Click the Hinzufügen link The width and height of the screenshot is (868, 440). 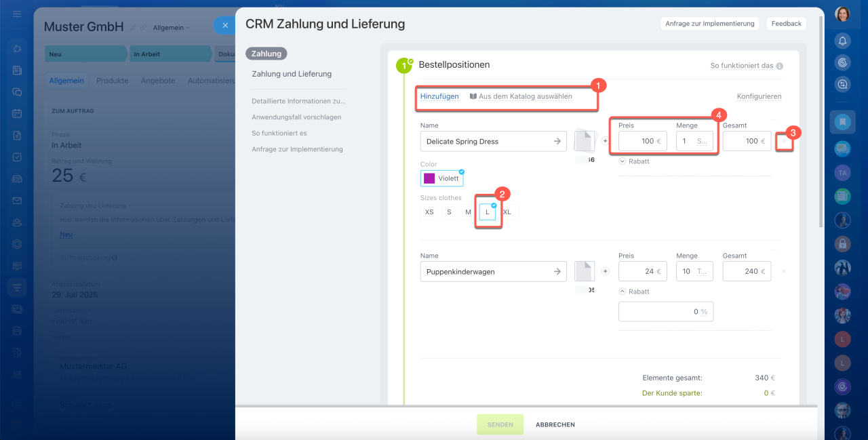[439, 96]
